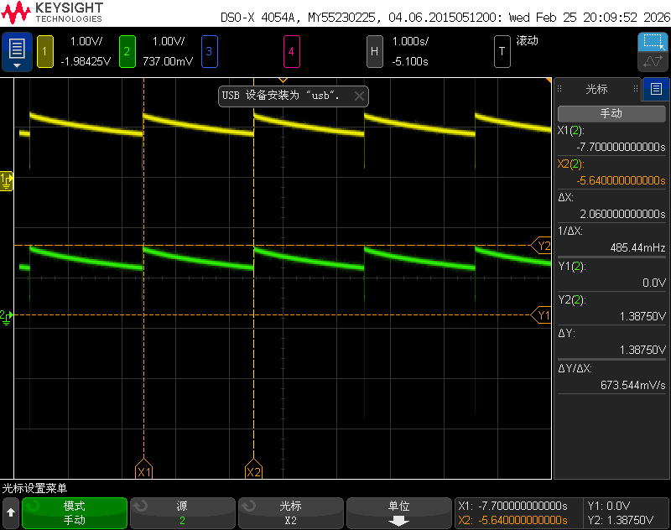This screenshot has width=671, height=530.
Task: Open the 模式 手动 softkey
Action: click(x=75, y=513)
